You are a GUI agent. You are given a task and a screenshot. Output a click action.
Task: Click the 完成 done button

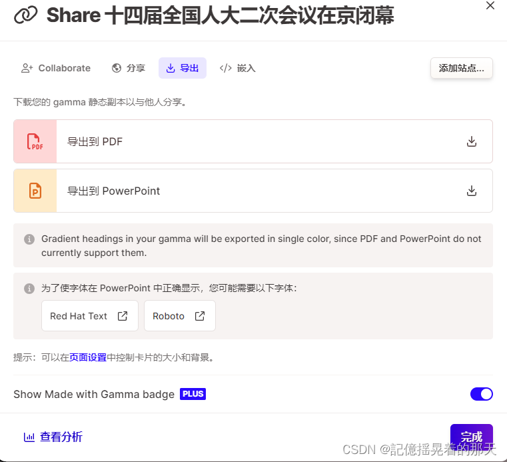coord(472,437)
